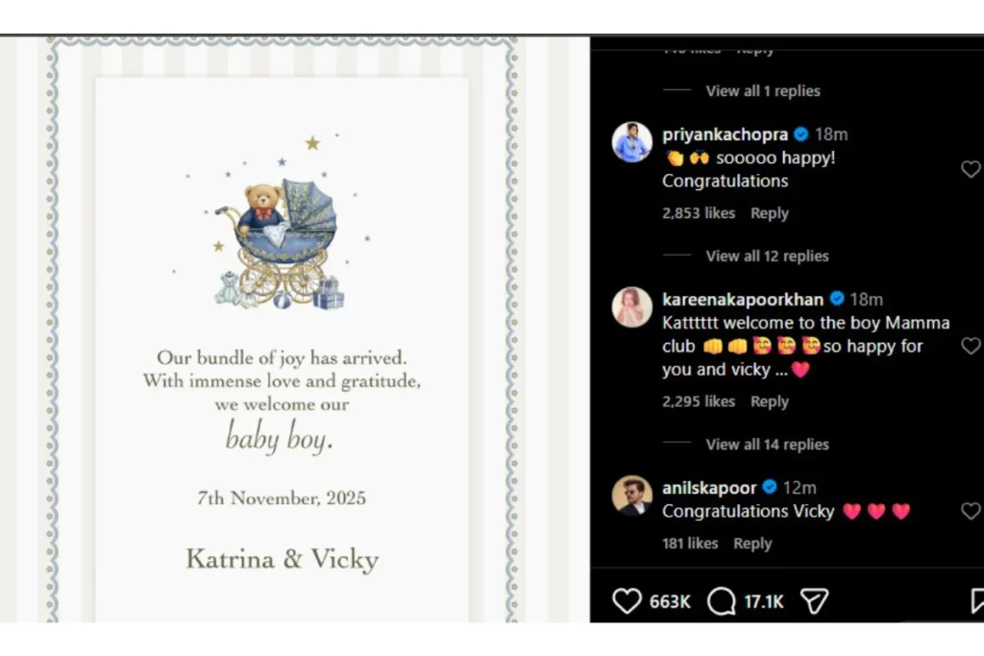Expand View all 1 replies

point(762,91)
